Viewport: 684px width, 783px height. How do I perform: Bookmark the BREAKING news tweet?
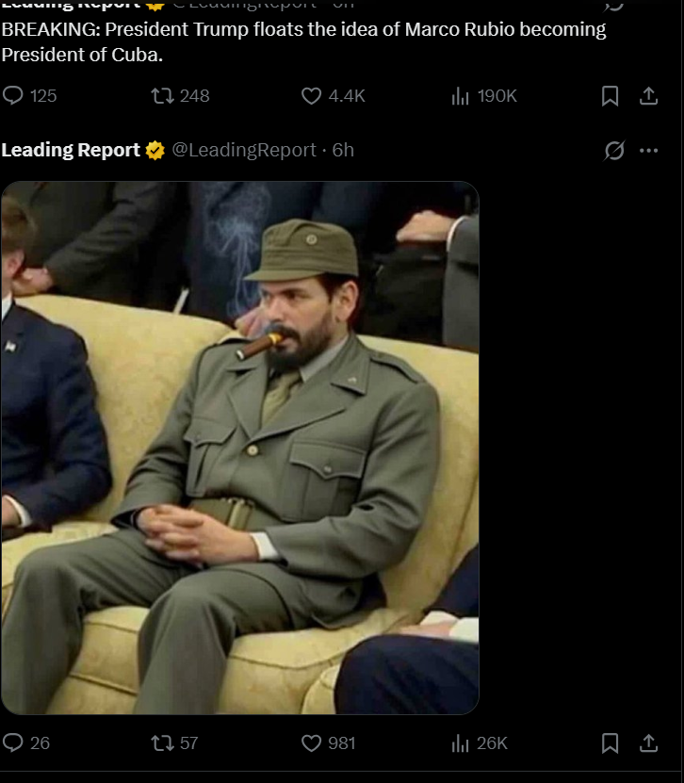611,95
